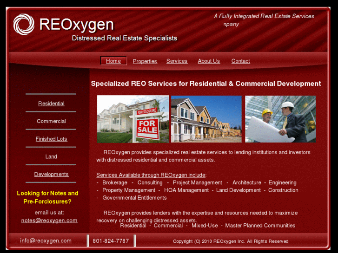Image resolution: width=338 pixels, height=253 pixels.
Task: Click phone number 801-824-7787
Action: click(111, 241)
